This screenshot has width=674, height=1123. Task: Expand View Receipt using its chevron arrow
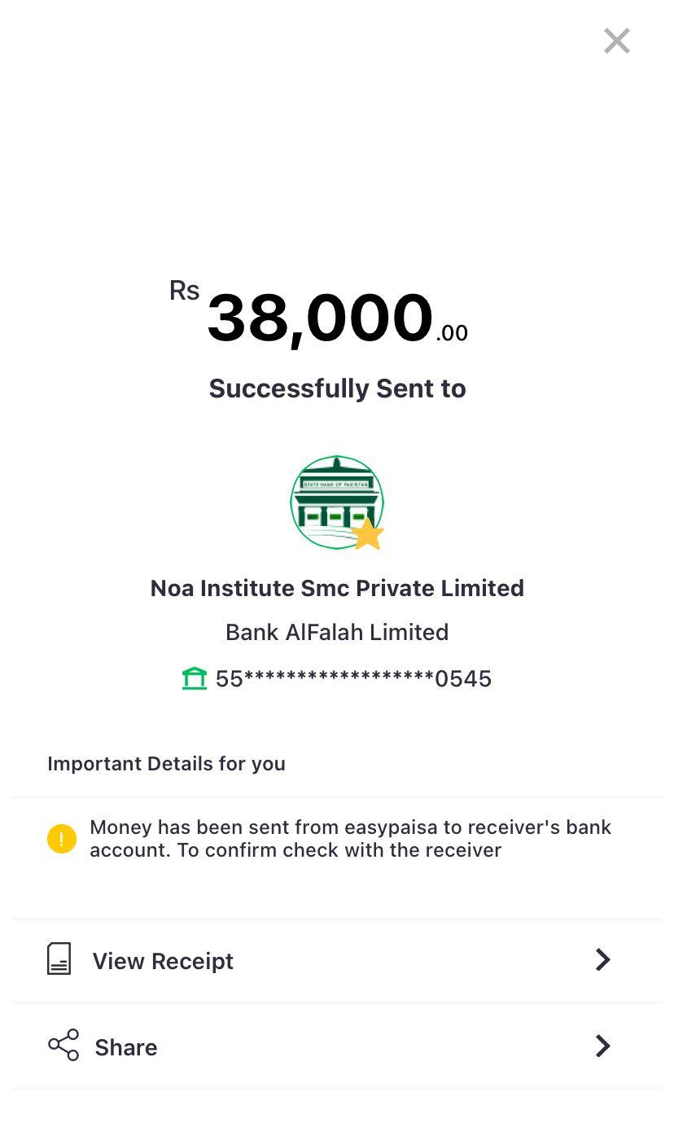[602, 959]
